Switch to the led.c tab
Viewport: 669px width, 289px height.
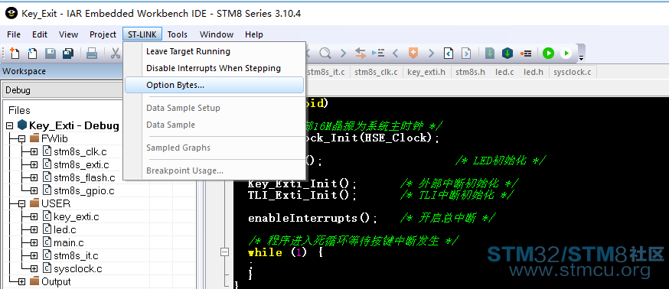click(504, 72)
